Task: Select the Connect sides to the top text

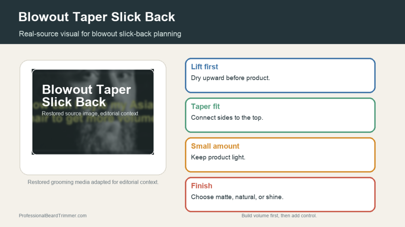Action: click(x=227, y=117)
